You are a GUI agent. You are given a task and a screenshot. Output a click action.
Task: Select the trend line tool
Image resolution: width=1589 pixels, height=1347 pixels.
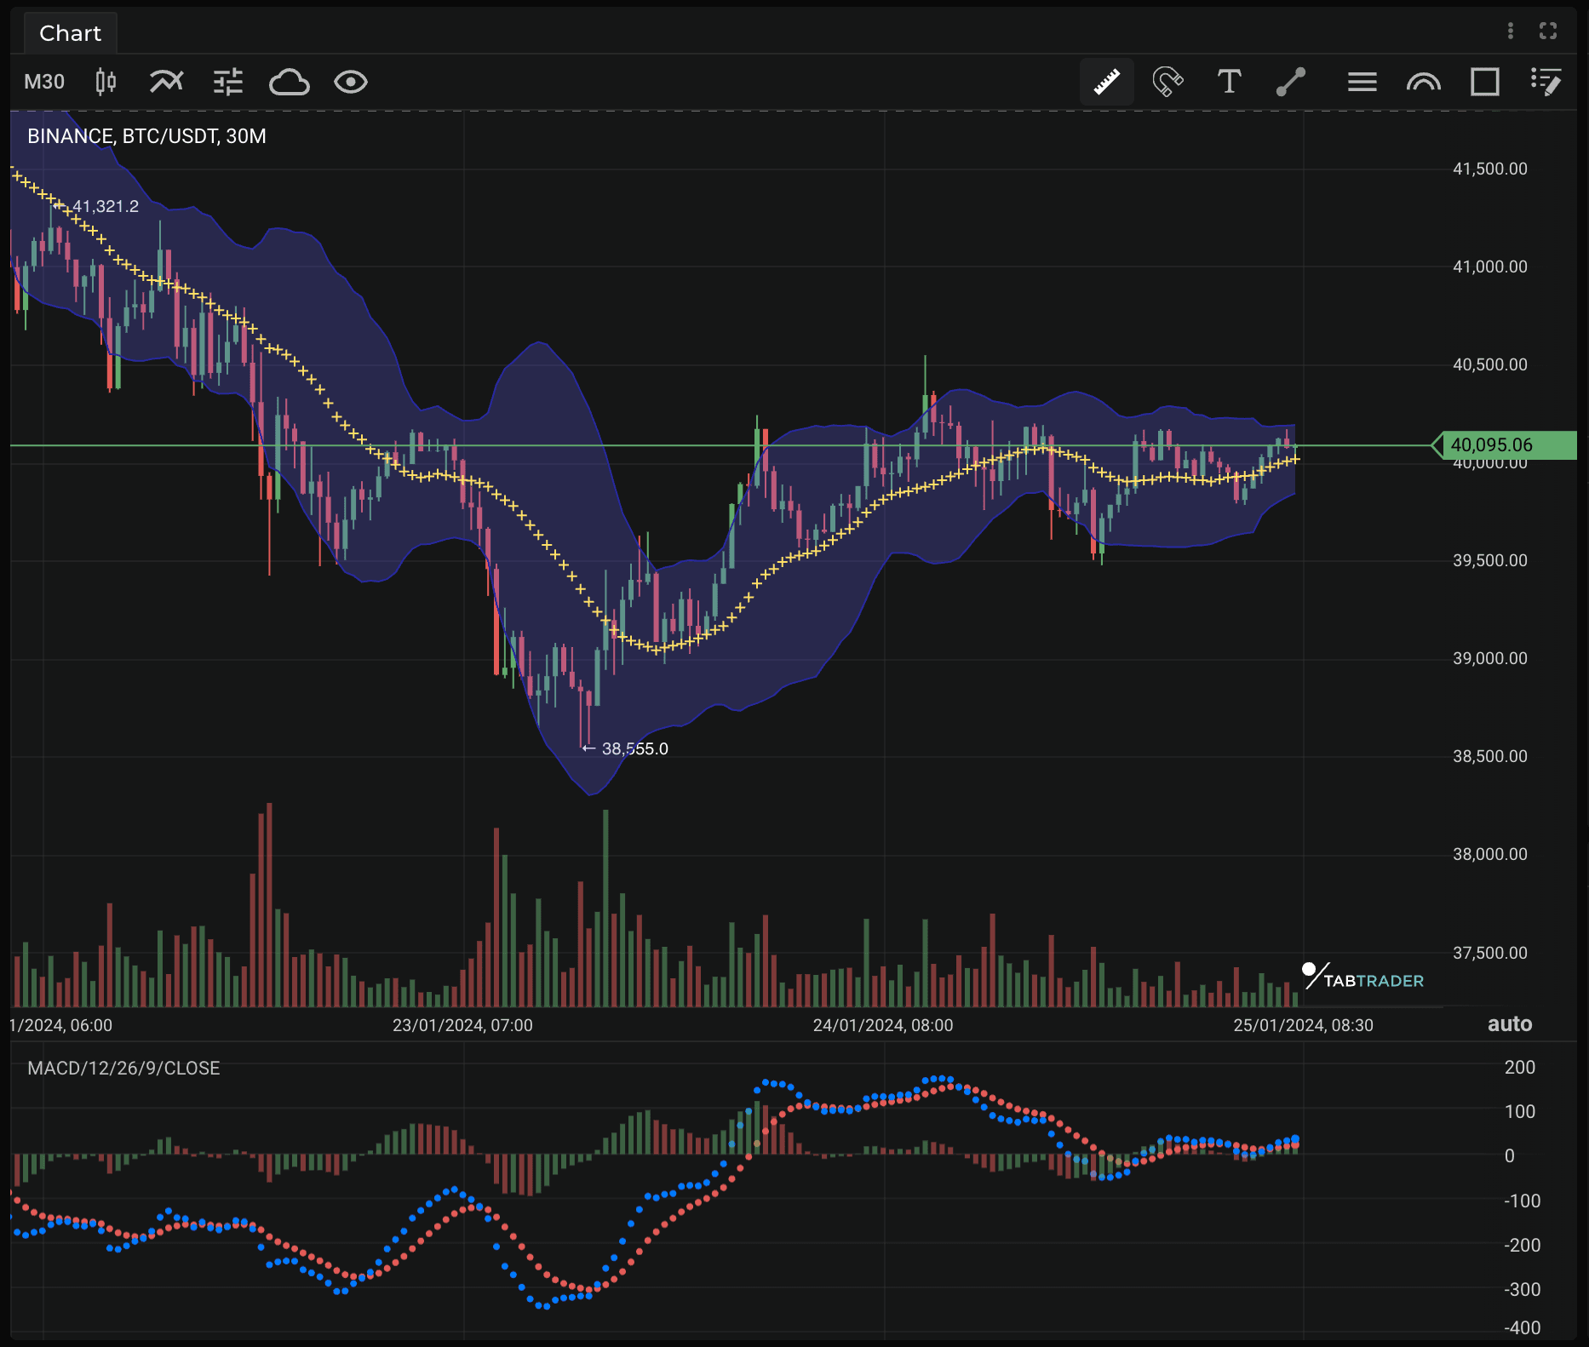[1291, 82]
